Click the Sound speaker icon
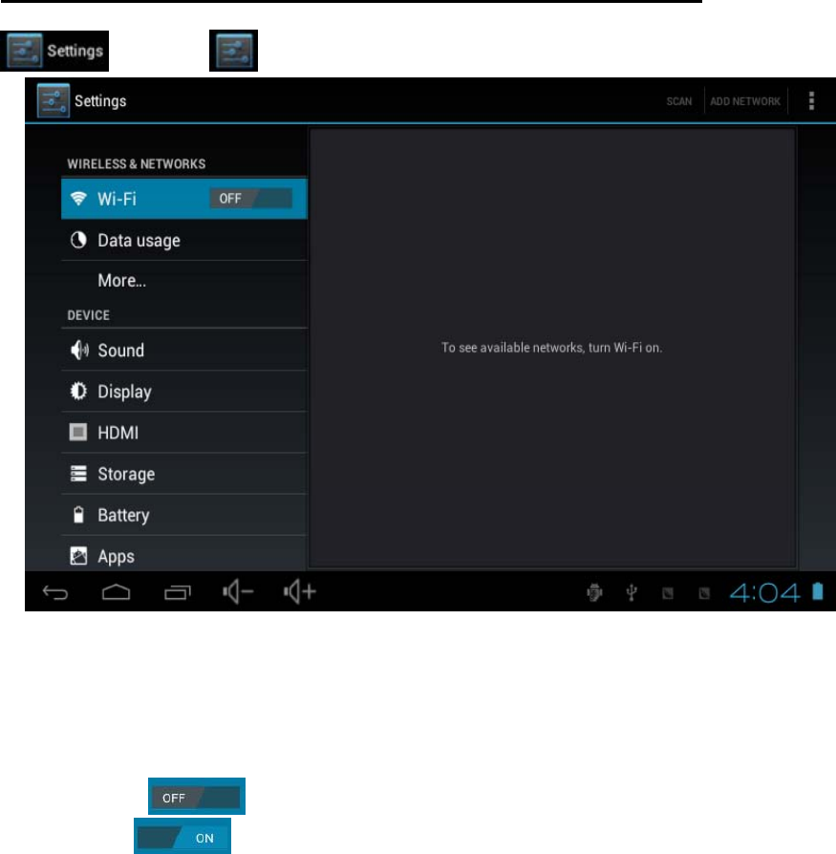This screenshot has height=854, width=836. click(79, 350)
